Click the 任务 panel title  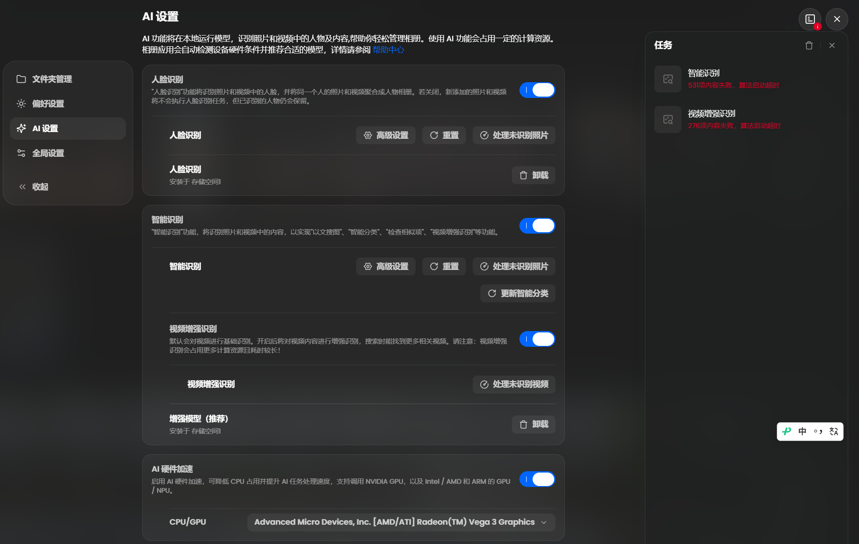click(663, 45)
